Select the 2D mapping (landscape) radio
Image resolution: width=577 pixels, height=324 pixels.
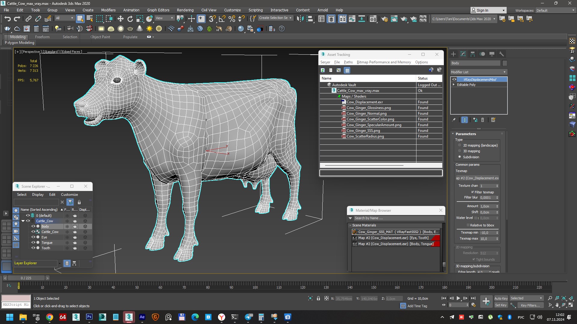[459, 145]
